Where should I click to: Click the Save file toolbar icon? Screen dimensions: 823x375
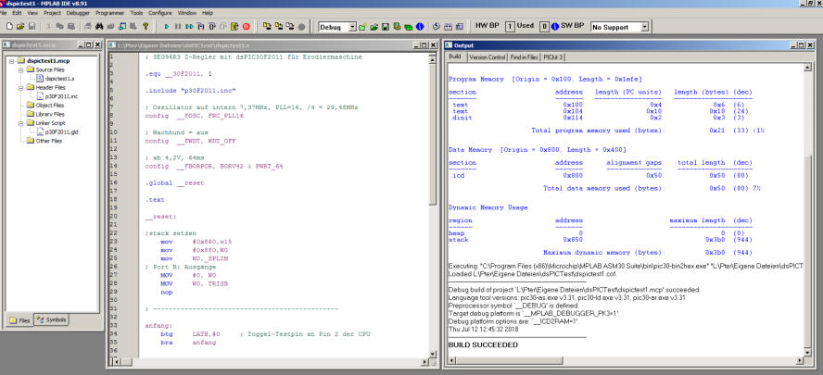[x=30, y=27]
